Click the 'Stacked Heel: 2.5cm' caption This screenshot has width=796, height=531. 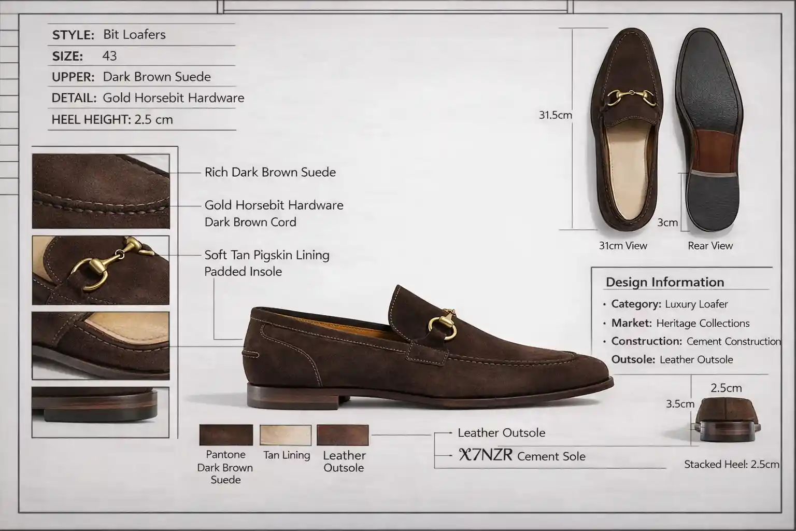pyautogui.click(x=731, y=464)
